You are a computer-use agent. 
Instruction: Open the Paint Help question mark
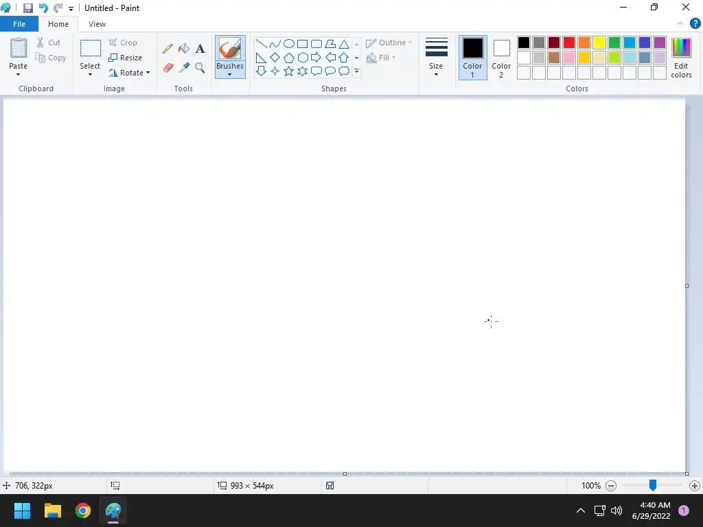click(695, 24)
